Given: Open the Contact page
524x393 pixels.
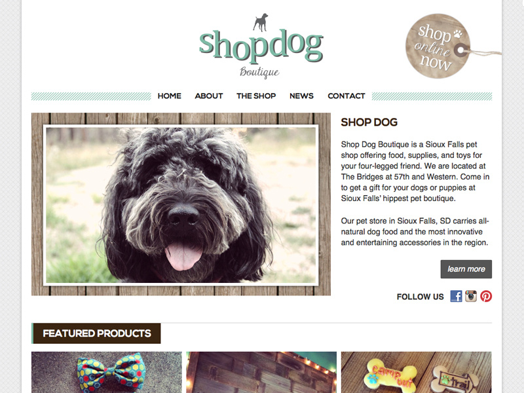Looking at the screenshot, I should [x=346, y=96].
